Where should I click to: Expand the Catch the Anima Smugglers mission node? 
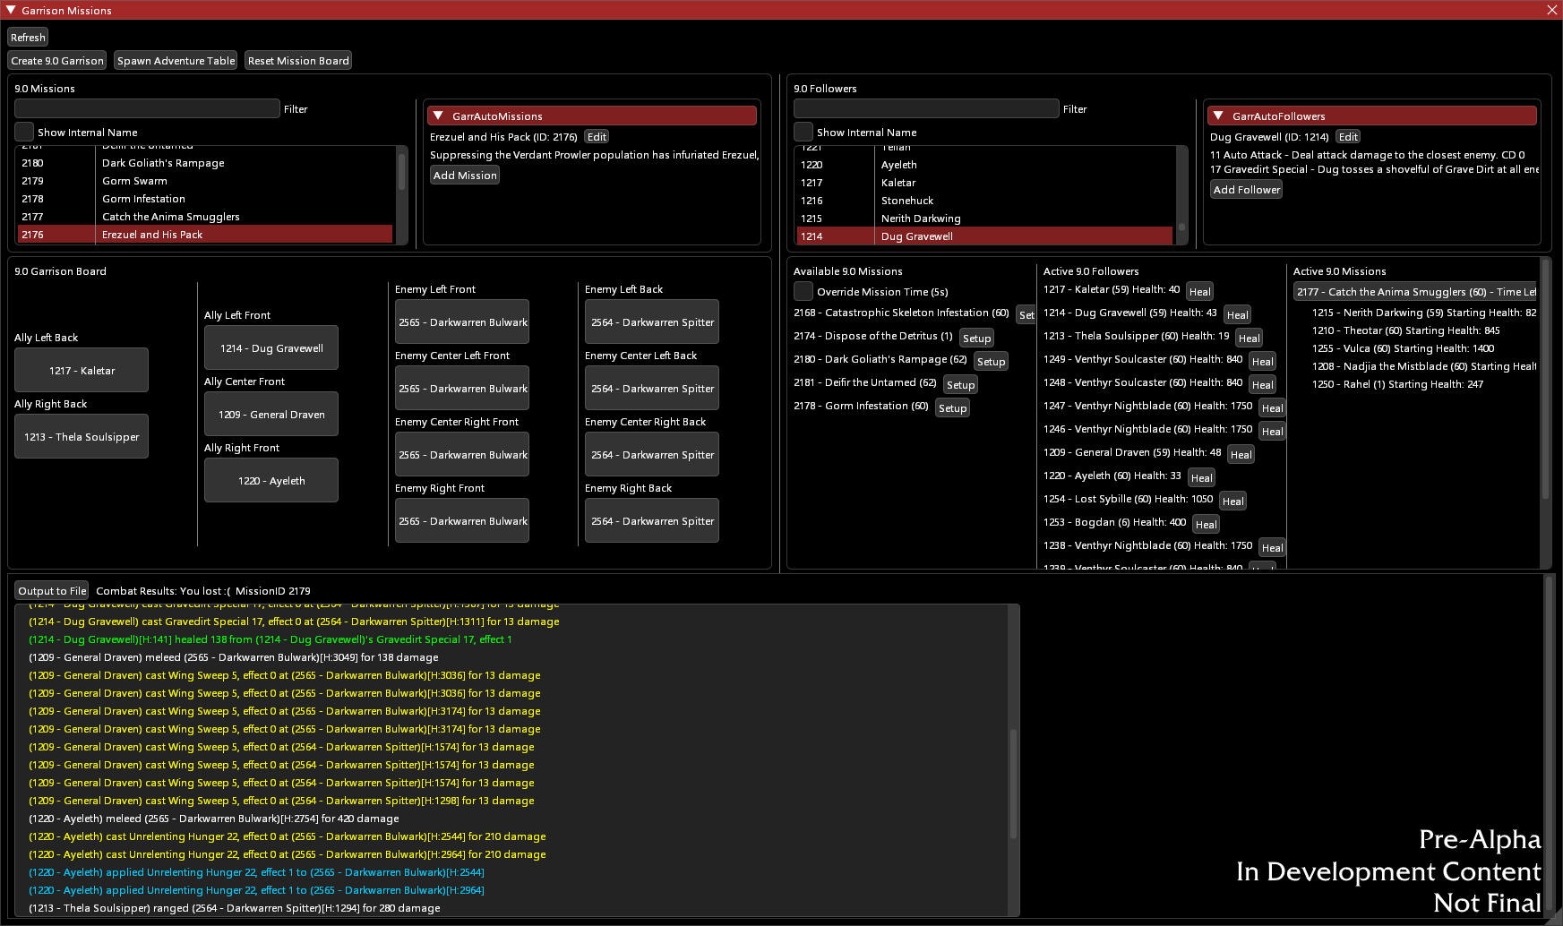(1415, 292)
